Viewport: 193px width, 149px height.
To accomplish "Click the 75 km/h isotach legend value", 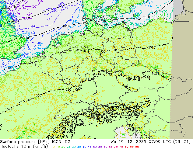I will [121, 147].
